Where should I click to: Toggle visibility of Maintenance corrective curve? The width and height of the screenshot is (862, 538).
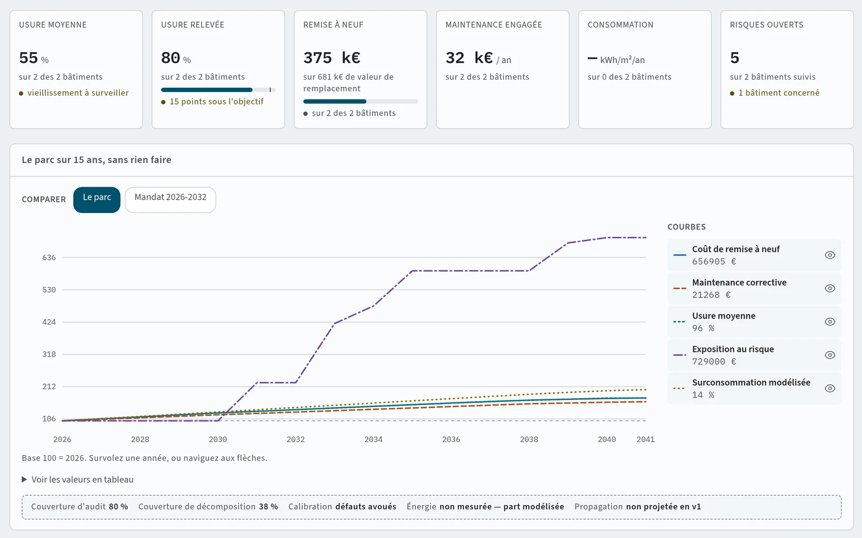(830, 288)
